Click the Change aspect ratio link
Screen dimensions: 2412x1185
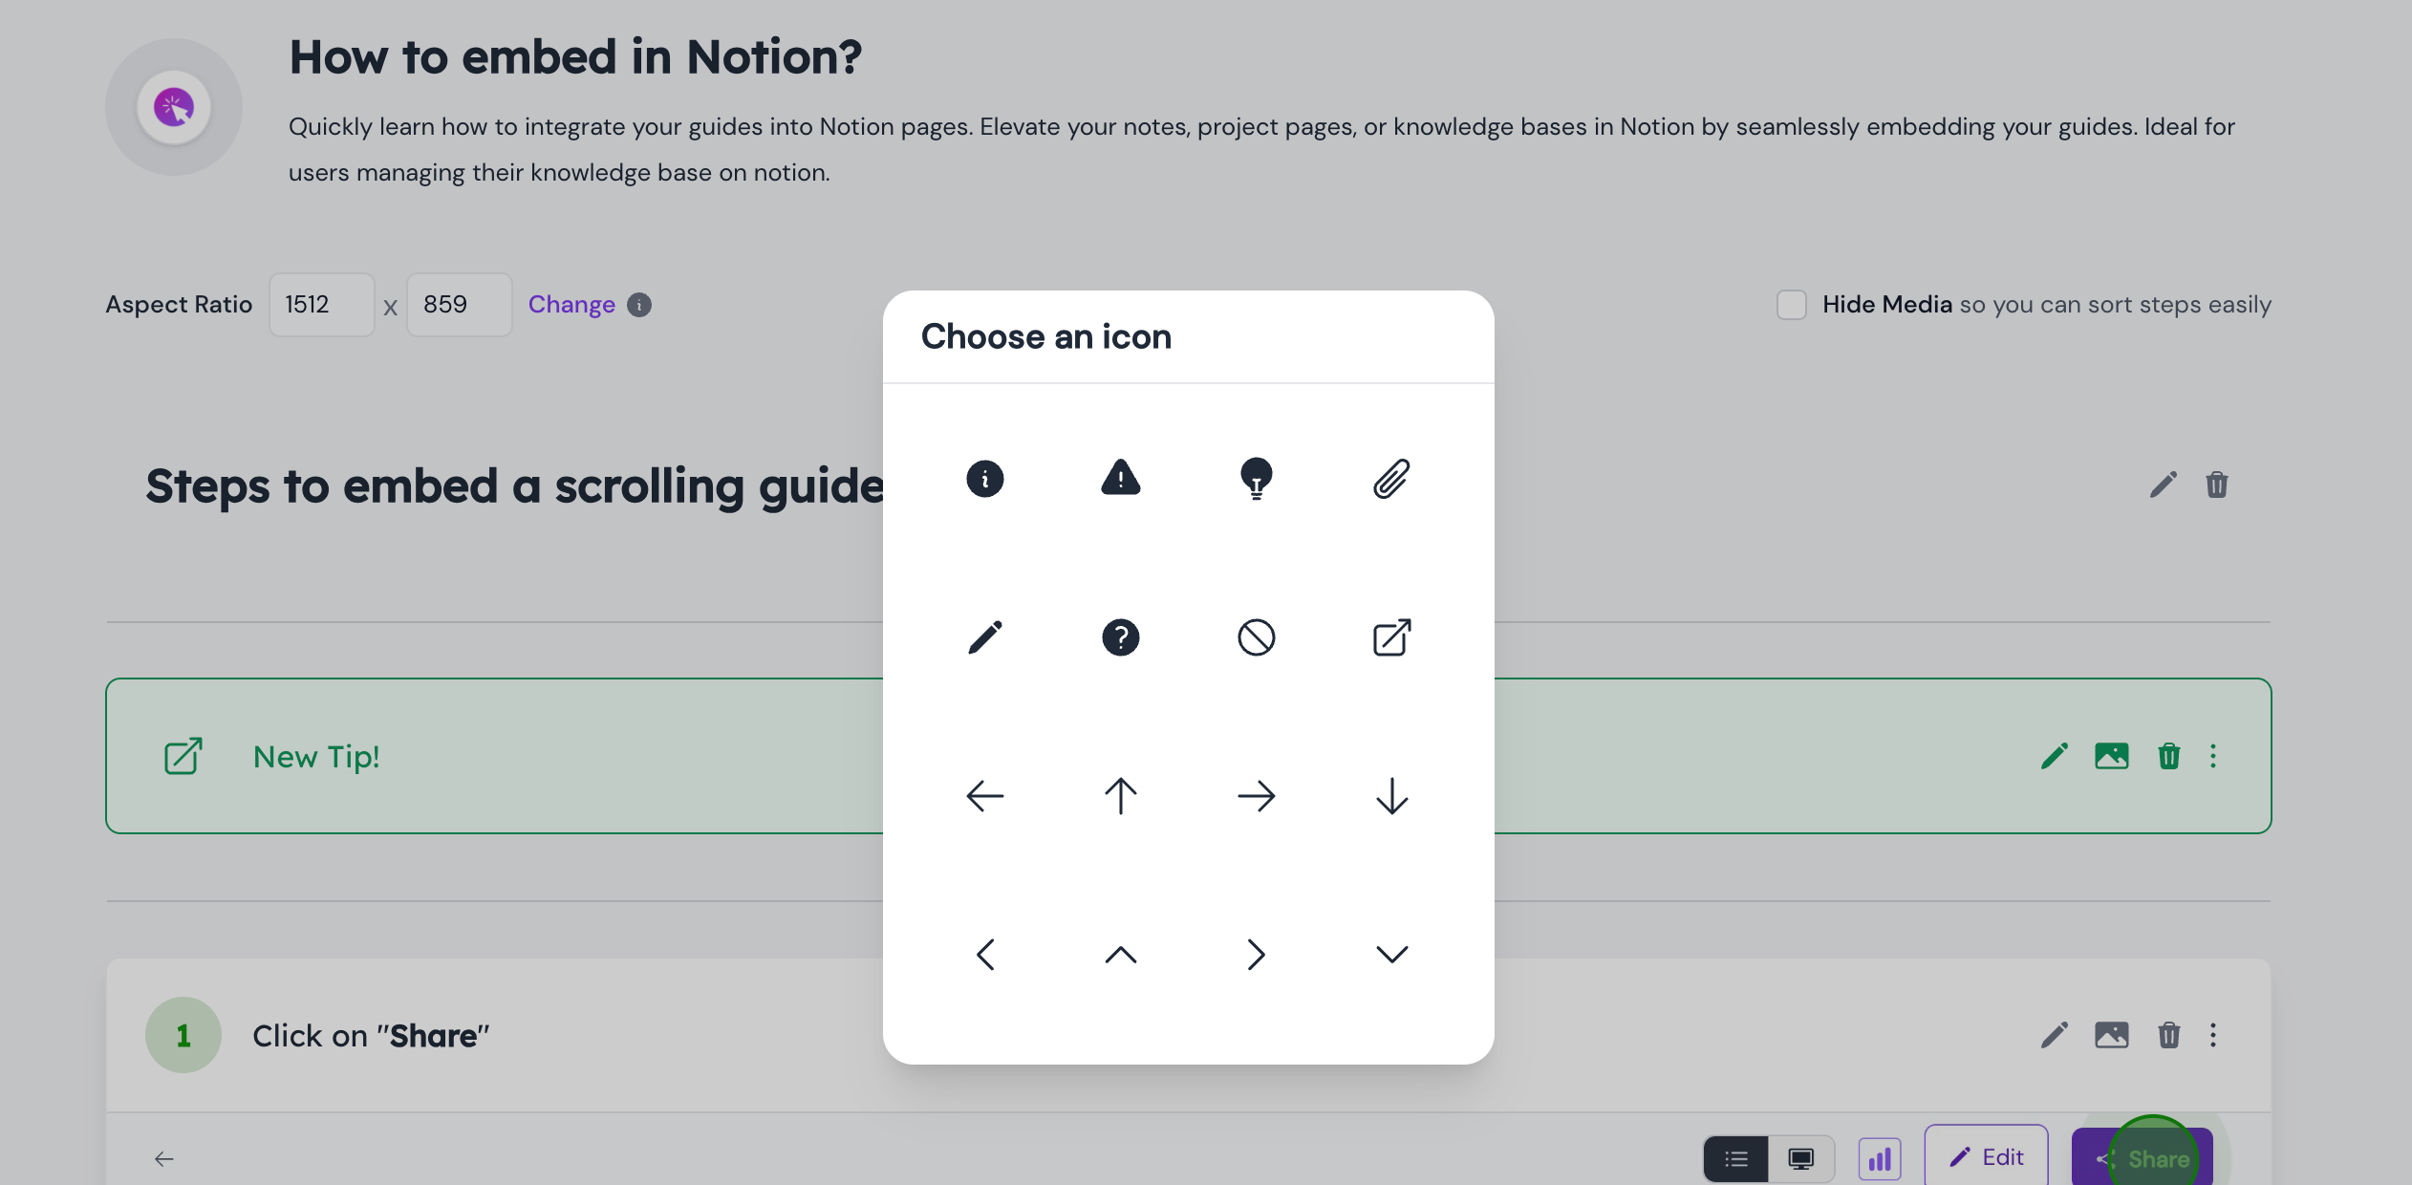(x=571, y=305)
